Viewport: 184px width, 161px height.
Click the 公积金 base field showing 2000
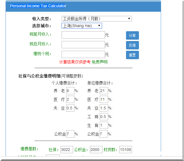[96, 150]
